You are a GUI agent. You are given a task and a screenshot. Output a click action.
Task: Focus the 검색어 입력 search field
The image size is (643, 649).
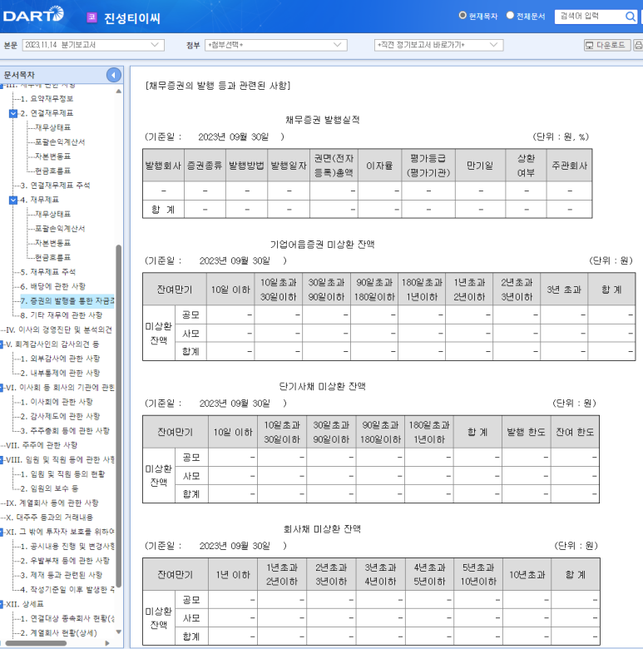pyautogui.click(x=590, y=16)
